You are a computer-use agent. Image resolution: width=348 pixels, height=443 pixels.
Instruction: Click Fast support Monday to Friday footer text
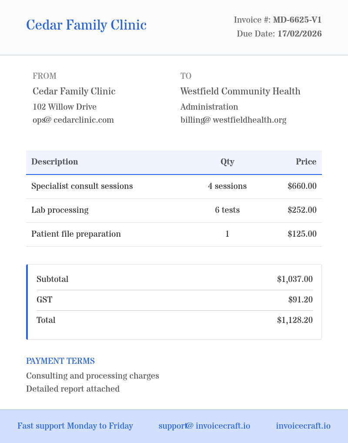[x=75, y=426]
